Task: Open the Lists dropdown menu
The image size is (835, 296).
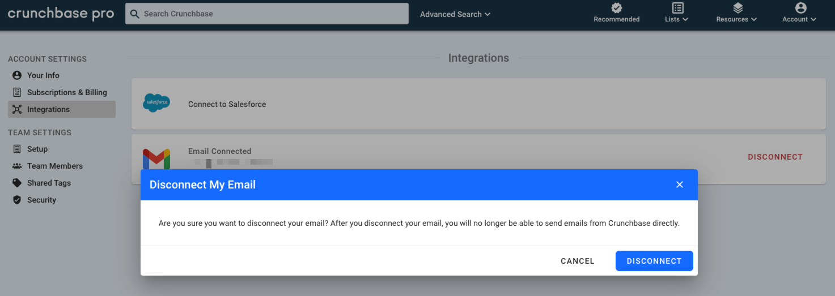Action: click(x=677, y=12)
